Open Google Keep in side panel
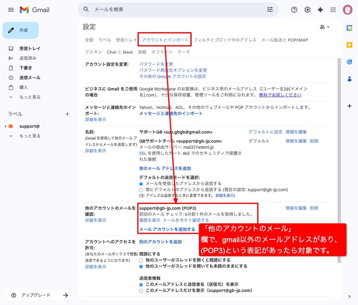Image resolution: width=358 pixels, height=305 pixels. tap(349, 45)
